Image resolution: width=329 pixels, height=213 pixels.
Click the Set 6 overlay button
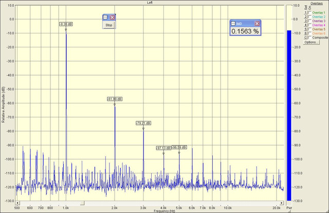pos(306,33)
